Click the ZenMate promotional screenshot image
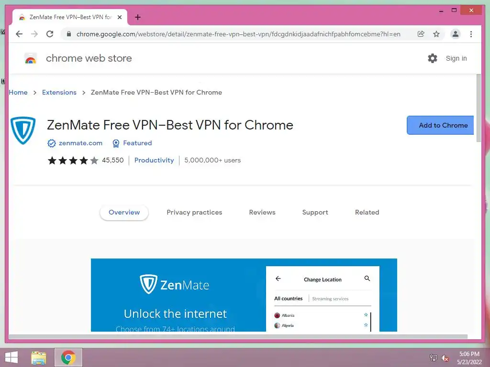 [244, 295]
